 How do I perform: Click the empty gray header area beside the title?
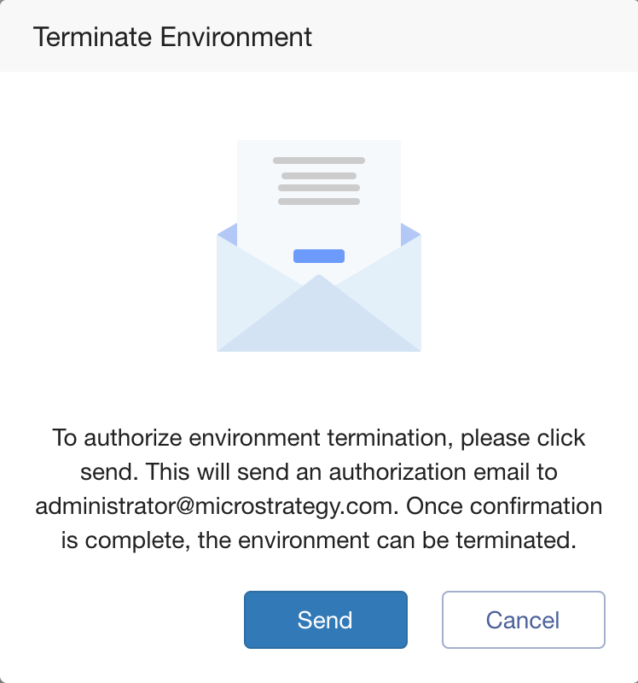(474, 37)
